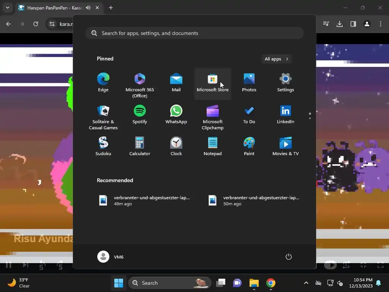Open the recommended file from 50m ago
Viewport: 389px width, 292px height.
tap(254, 201)
